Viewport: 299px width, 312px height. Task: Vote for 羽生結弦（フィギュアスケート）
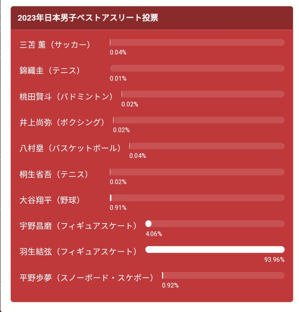pyautogui.click(x=78, y=252)
